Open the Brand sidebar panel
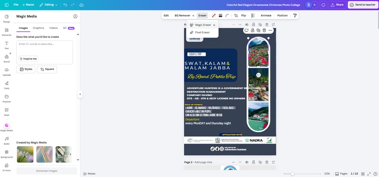 (x=7, y=58)
